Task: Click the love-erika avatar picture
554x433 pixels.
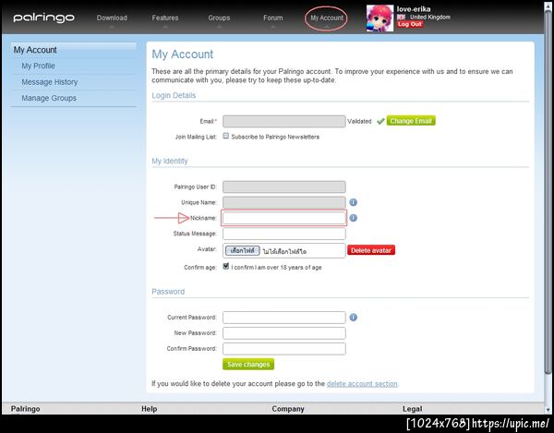Action: click(379, 18)
